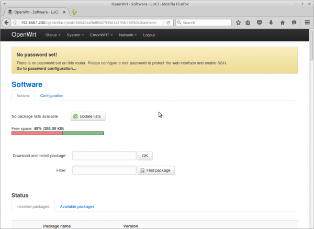Expand the System menu

[x=75, y=35]
